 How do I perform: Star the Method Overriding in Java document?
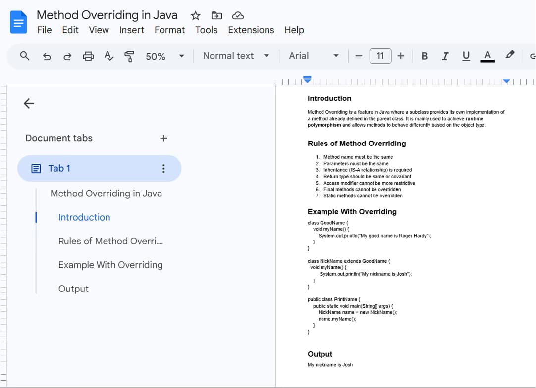point(196,16)
